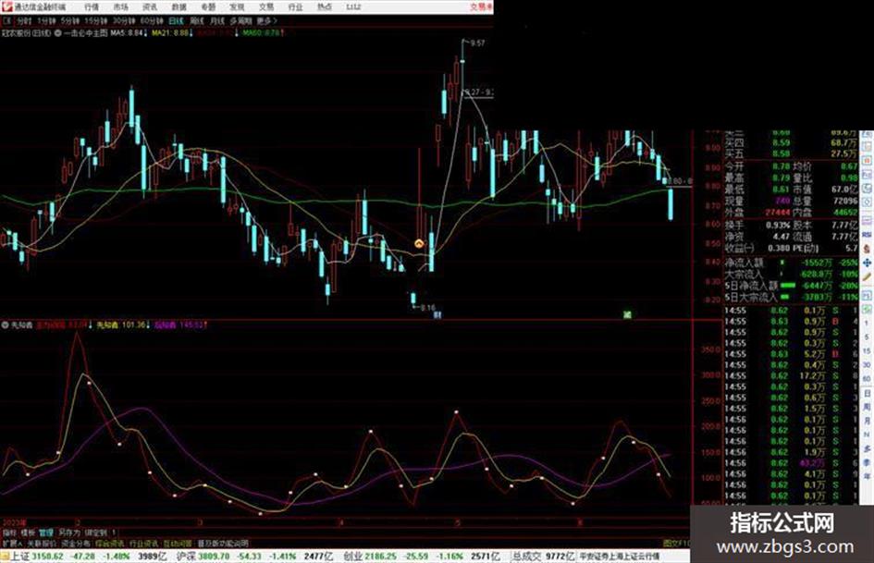This screenshot has width=874, height=563.
Task: Expand the 扩展 panel toggle
Action: [12, 543]
